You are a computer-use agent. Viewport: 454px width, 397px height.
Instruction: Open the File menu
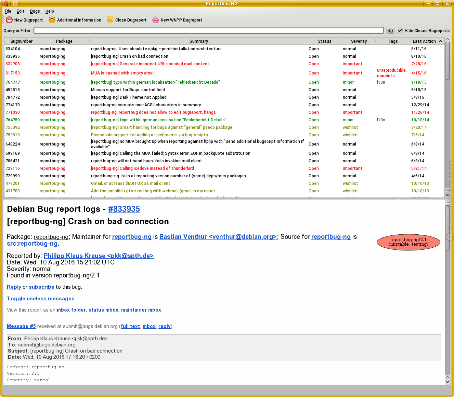pyautogui.click(x=8, y=11)
